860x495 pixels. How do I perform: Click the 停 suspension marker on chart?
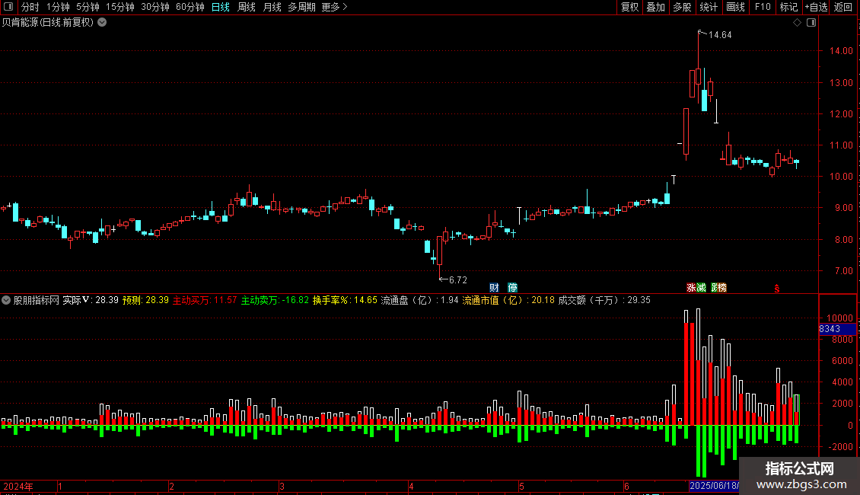pyautogui.click(x=512, y=288)
